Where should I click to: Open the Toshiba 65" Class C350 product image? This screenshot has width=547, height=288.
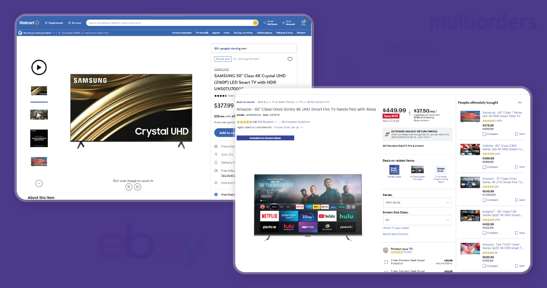[470, 150]
